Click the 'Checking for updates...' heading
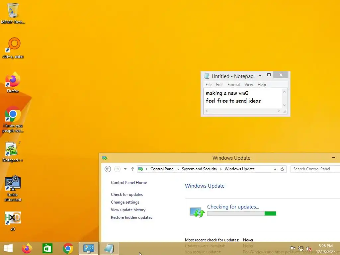 coord(233,207)
